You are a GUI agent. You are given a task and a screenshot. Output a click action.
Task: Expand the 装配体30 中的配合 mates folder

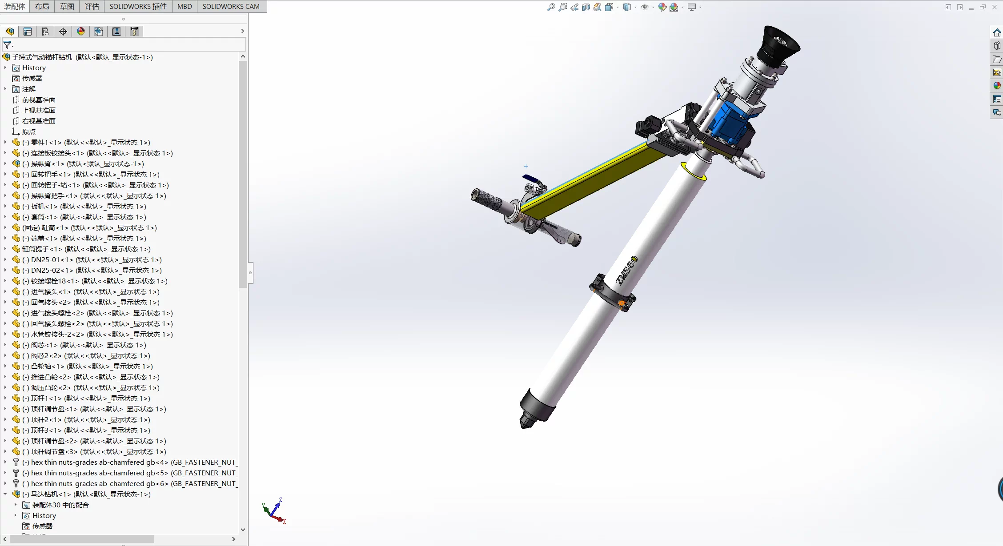[16, 505]
